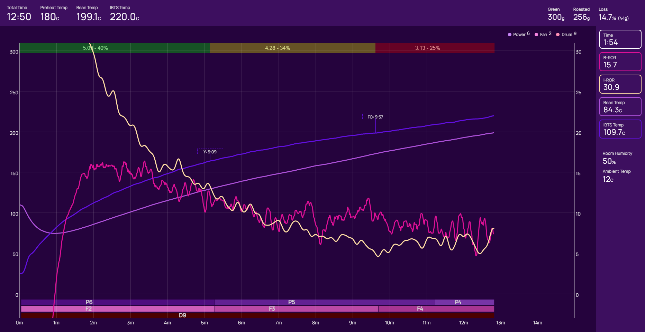Toggle the Bean Temp readout box on the right
The height and width of the screenshot is (332, 645).
[x=620, y=107]
